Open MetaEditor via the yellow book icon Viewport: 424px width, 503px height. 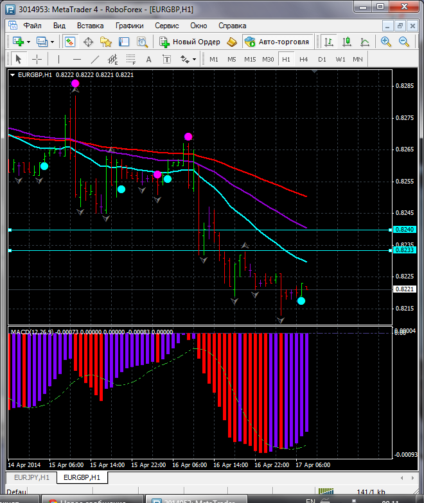click(231, 42)
